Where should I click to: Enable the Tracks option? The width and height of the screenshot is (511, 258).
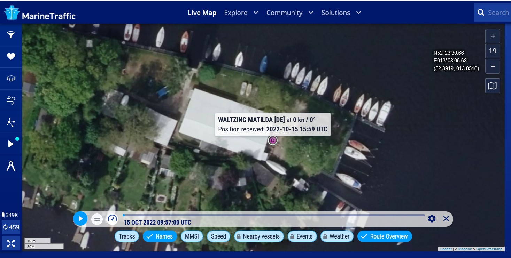click(127, 236)
